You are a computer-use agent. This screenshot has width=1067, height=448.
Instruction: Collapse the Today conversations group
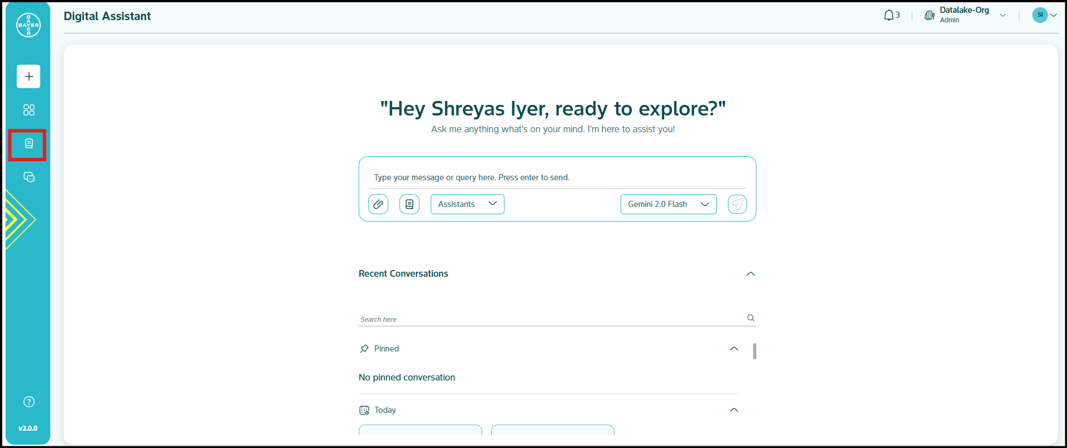point(734,410)
